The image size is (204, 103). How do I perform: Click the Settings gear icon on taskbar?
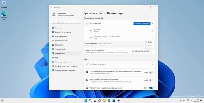(118, 100)
